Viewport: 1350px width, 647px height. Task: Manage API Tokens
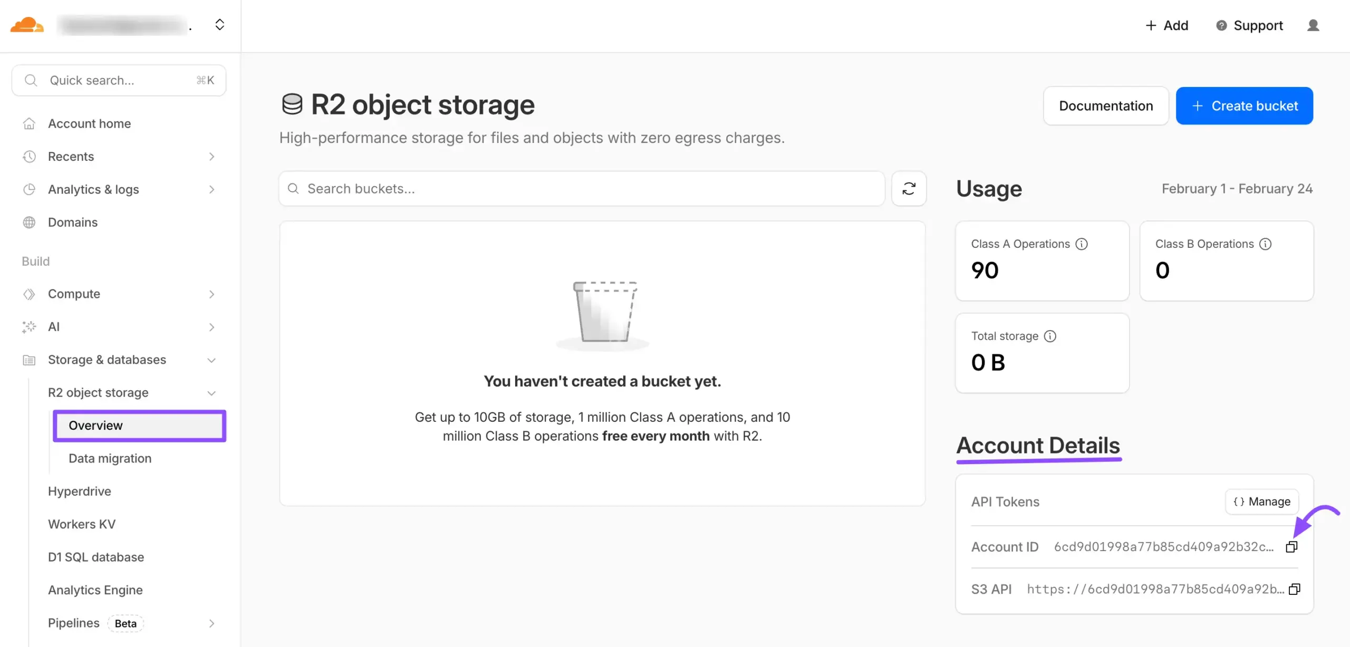pos(1261,502)
